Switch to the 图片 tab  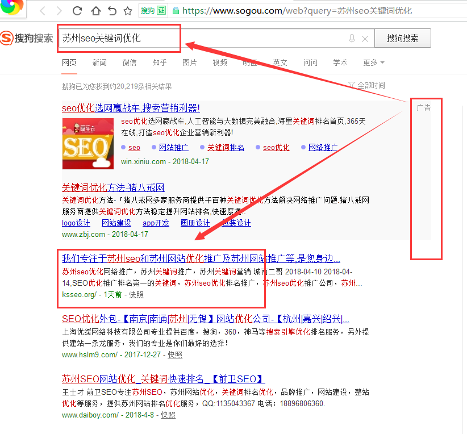pos(190,62)
